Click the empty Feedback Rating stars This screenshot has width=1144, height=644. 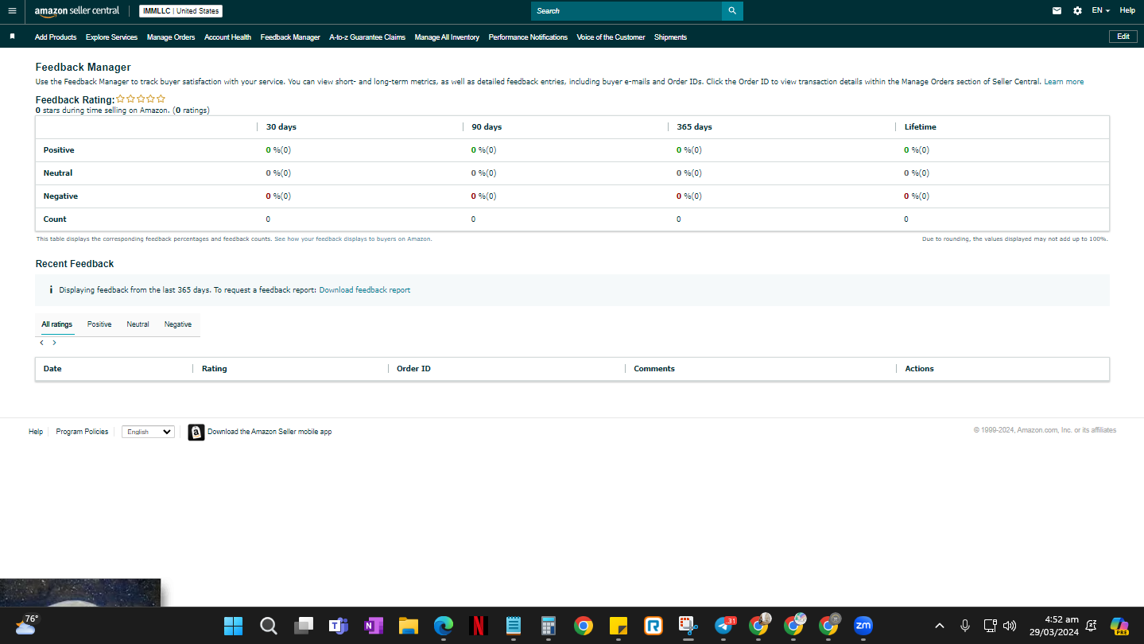pyautogui.click(x=141, y=99)
